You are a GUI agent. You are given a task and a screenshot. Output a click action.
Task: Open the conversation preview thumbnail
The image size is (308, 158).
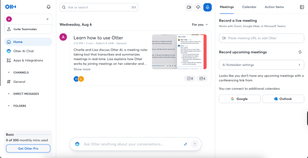click(179, 52)
